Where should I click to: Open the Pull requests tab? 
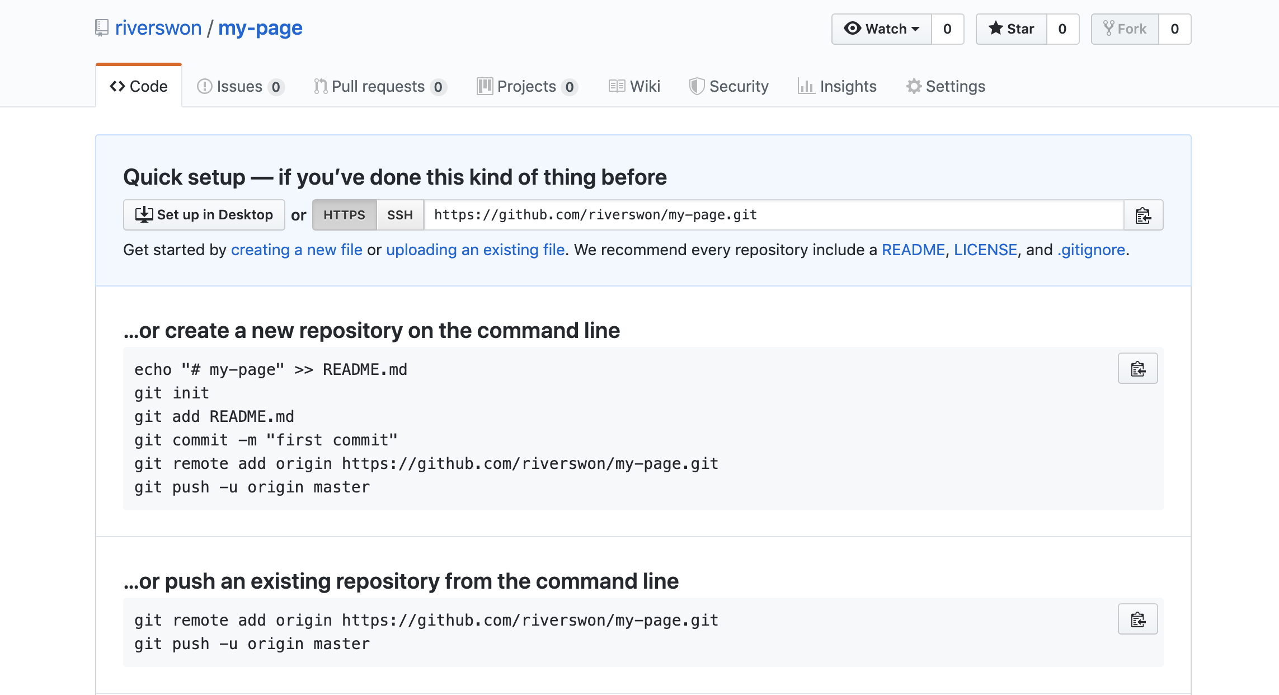[379, 86]
